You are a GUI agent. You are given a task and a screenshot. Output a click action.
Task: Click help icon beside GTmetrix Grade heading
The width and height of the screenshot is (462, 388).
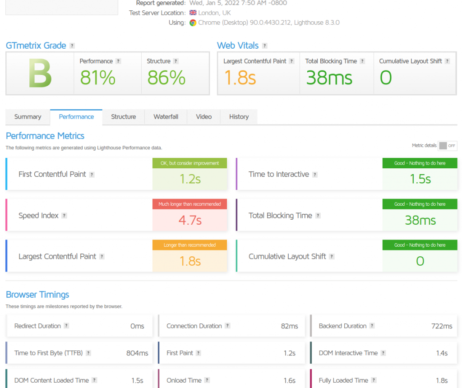[72, 46]
